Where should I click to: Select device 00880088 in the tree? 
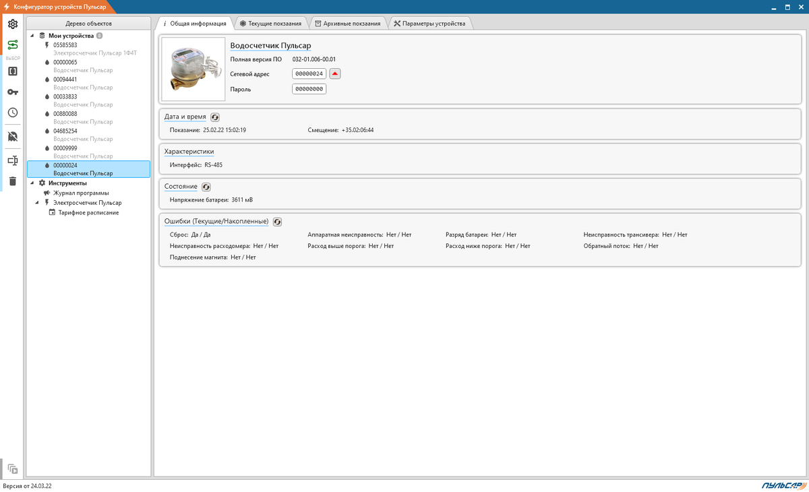coord(88,117)
